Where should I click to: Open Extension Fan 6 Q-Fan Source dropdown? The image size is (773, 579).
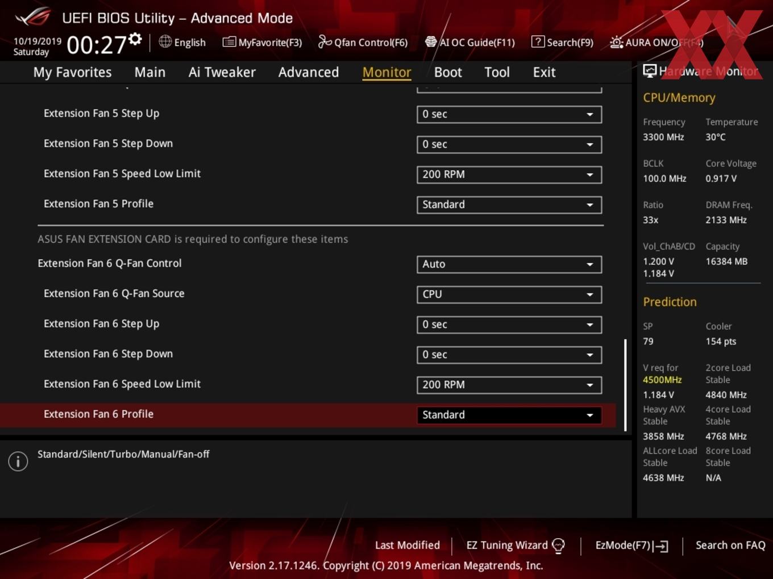(x=509, y=294)
